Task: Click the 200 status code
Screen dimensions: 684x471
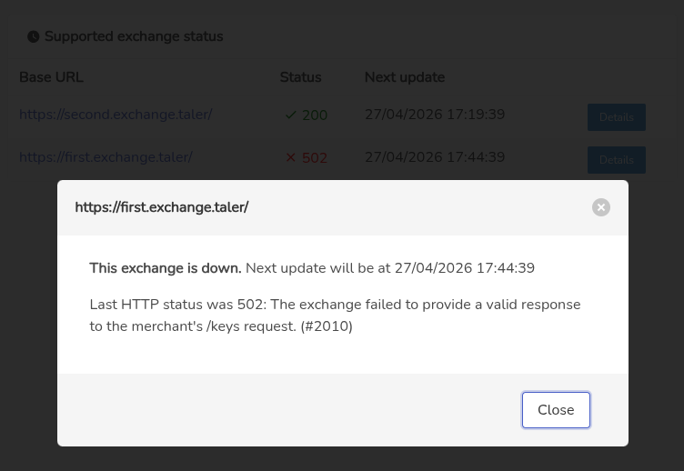Action: pos(315,115)
